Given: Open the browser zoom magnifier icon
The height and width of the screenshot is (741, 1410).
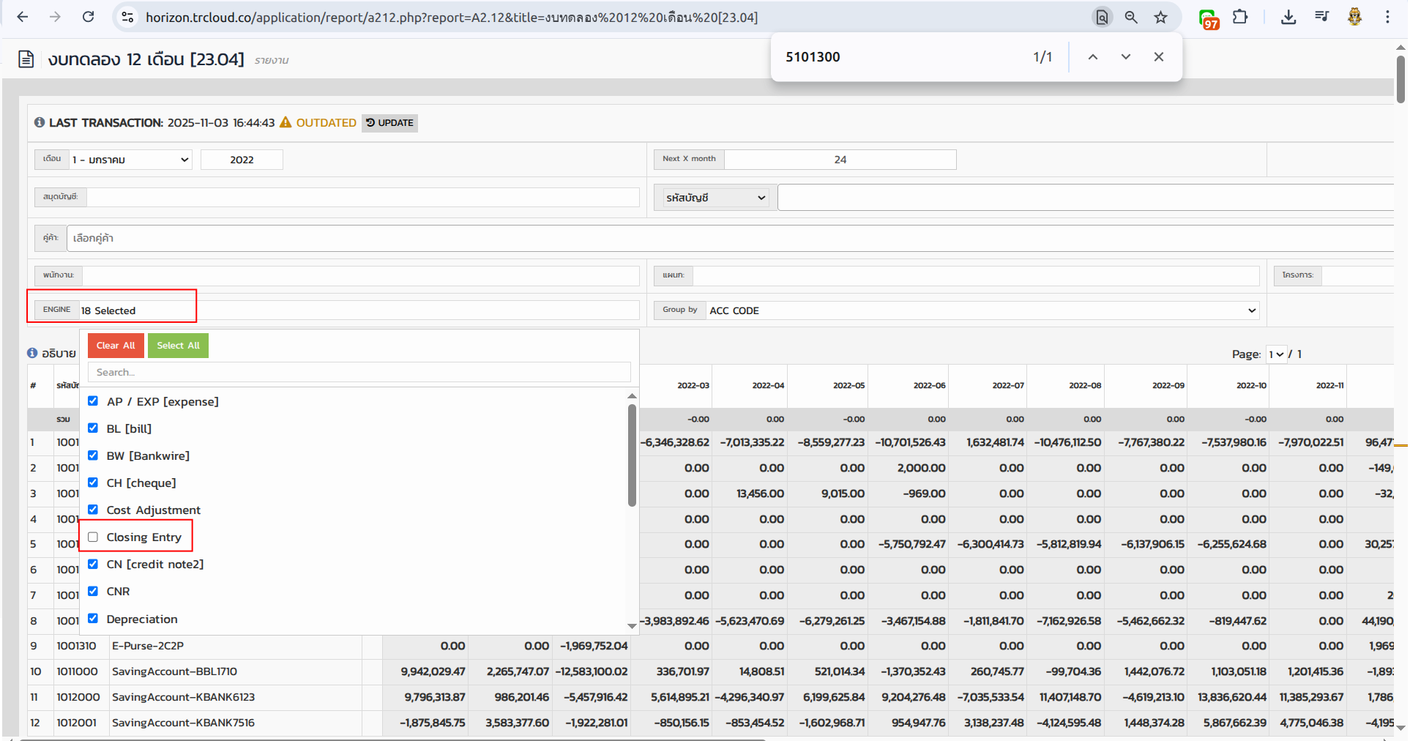Looking at the screenshot, I should click(1131, 17).
